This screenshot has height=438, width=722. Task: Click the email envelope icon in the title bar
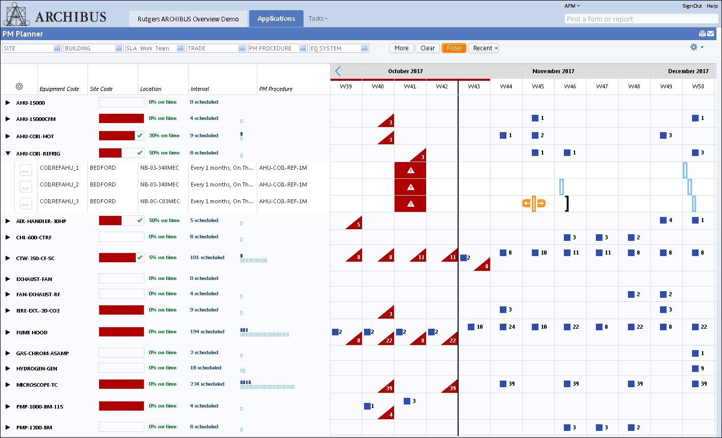click(711, 33)
